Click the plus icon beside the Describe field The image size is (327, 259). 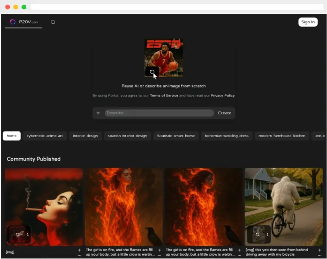point(98,113)
